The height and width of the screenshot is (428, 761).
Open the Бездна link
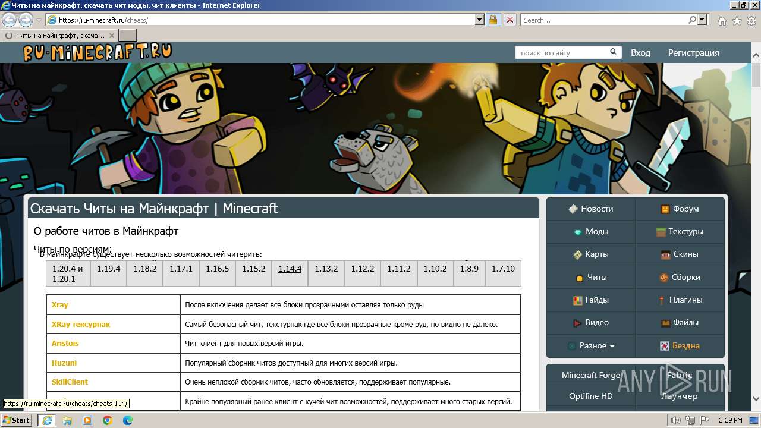point(680,345)
